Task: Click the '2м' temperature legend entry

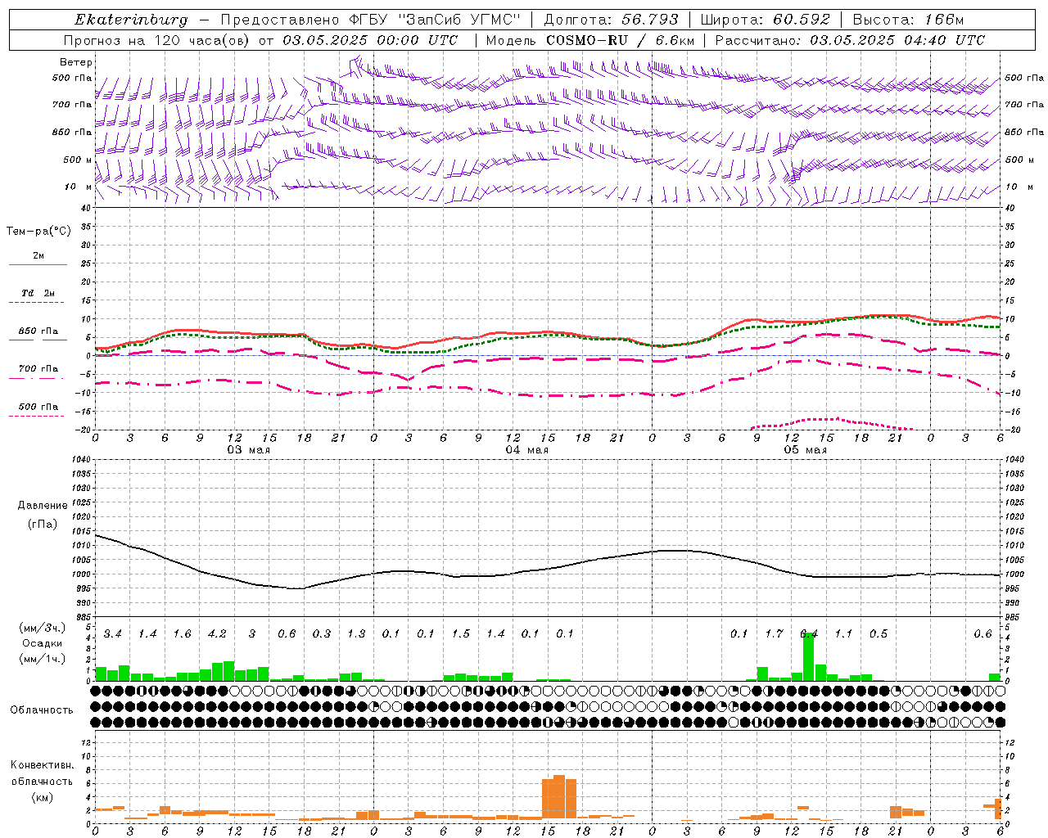Action: pos(38,256)
